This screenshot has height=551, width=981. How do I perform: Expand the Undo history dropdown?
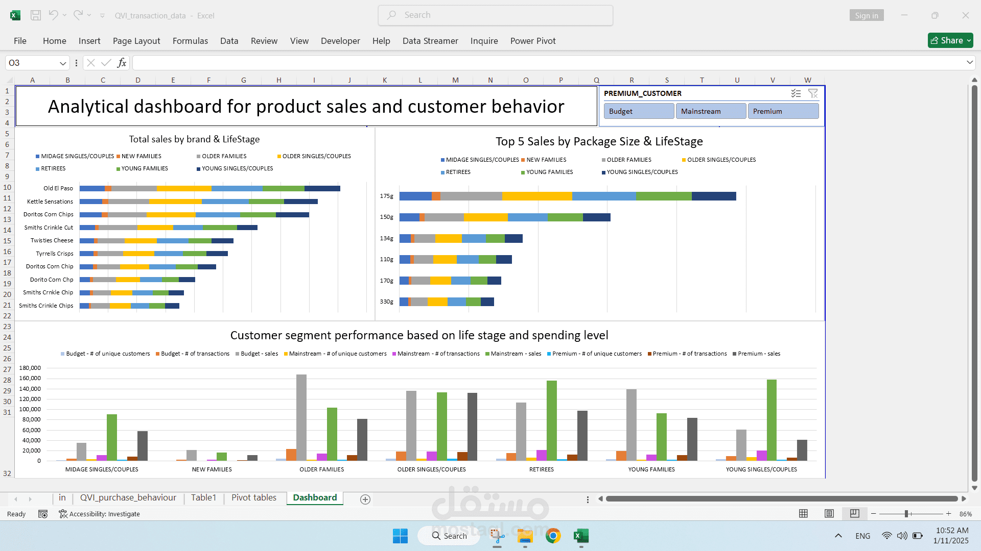tap(64, 15)
